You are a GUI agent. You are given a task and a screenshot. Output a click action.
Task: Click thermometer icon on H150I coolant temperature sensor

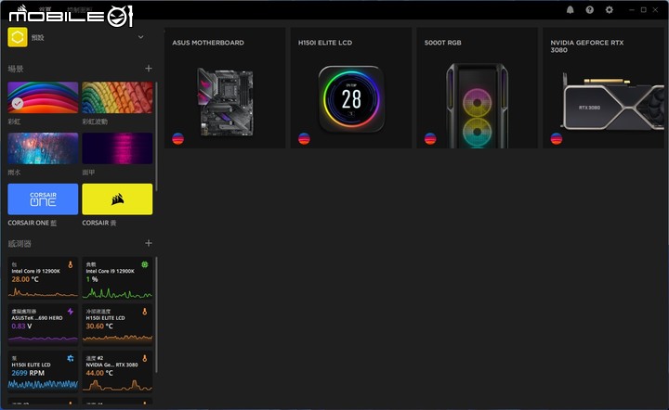(145, 312)
